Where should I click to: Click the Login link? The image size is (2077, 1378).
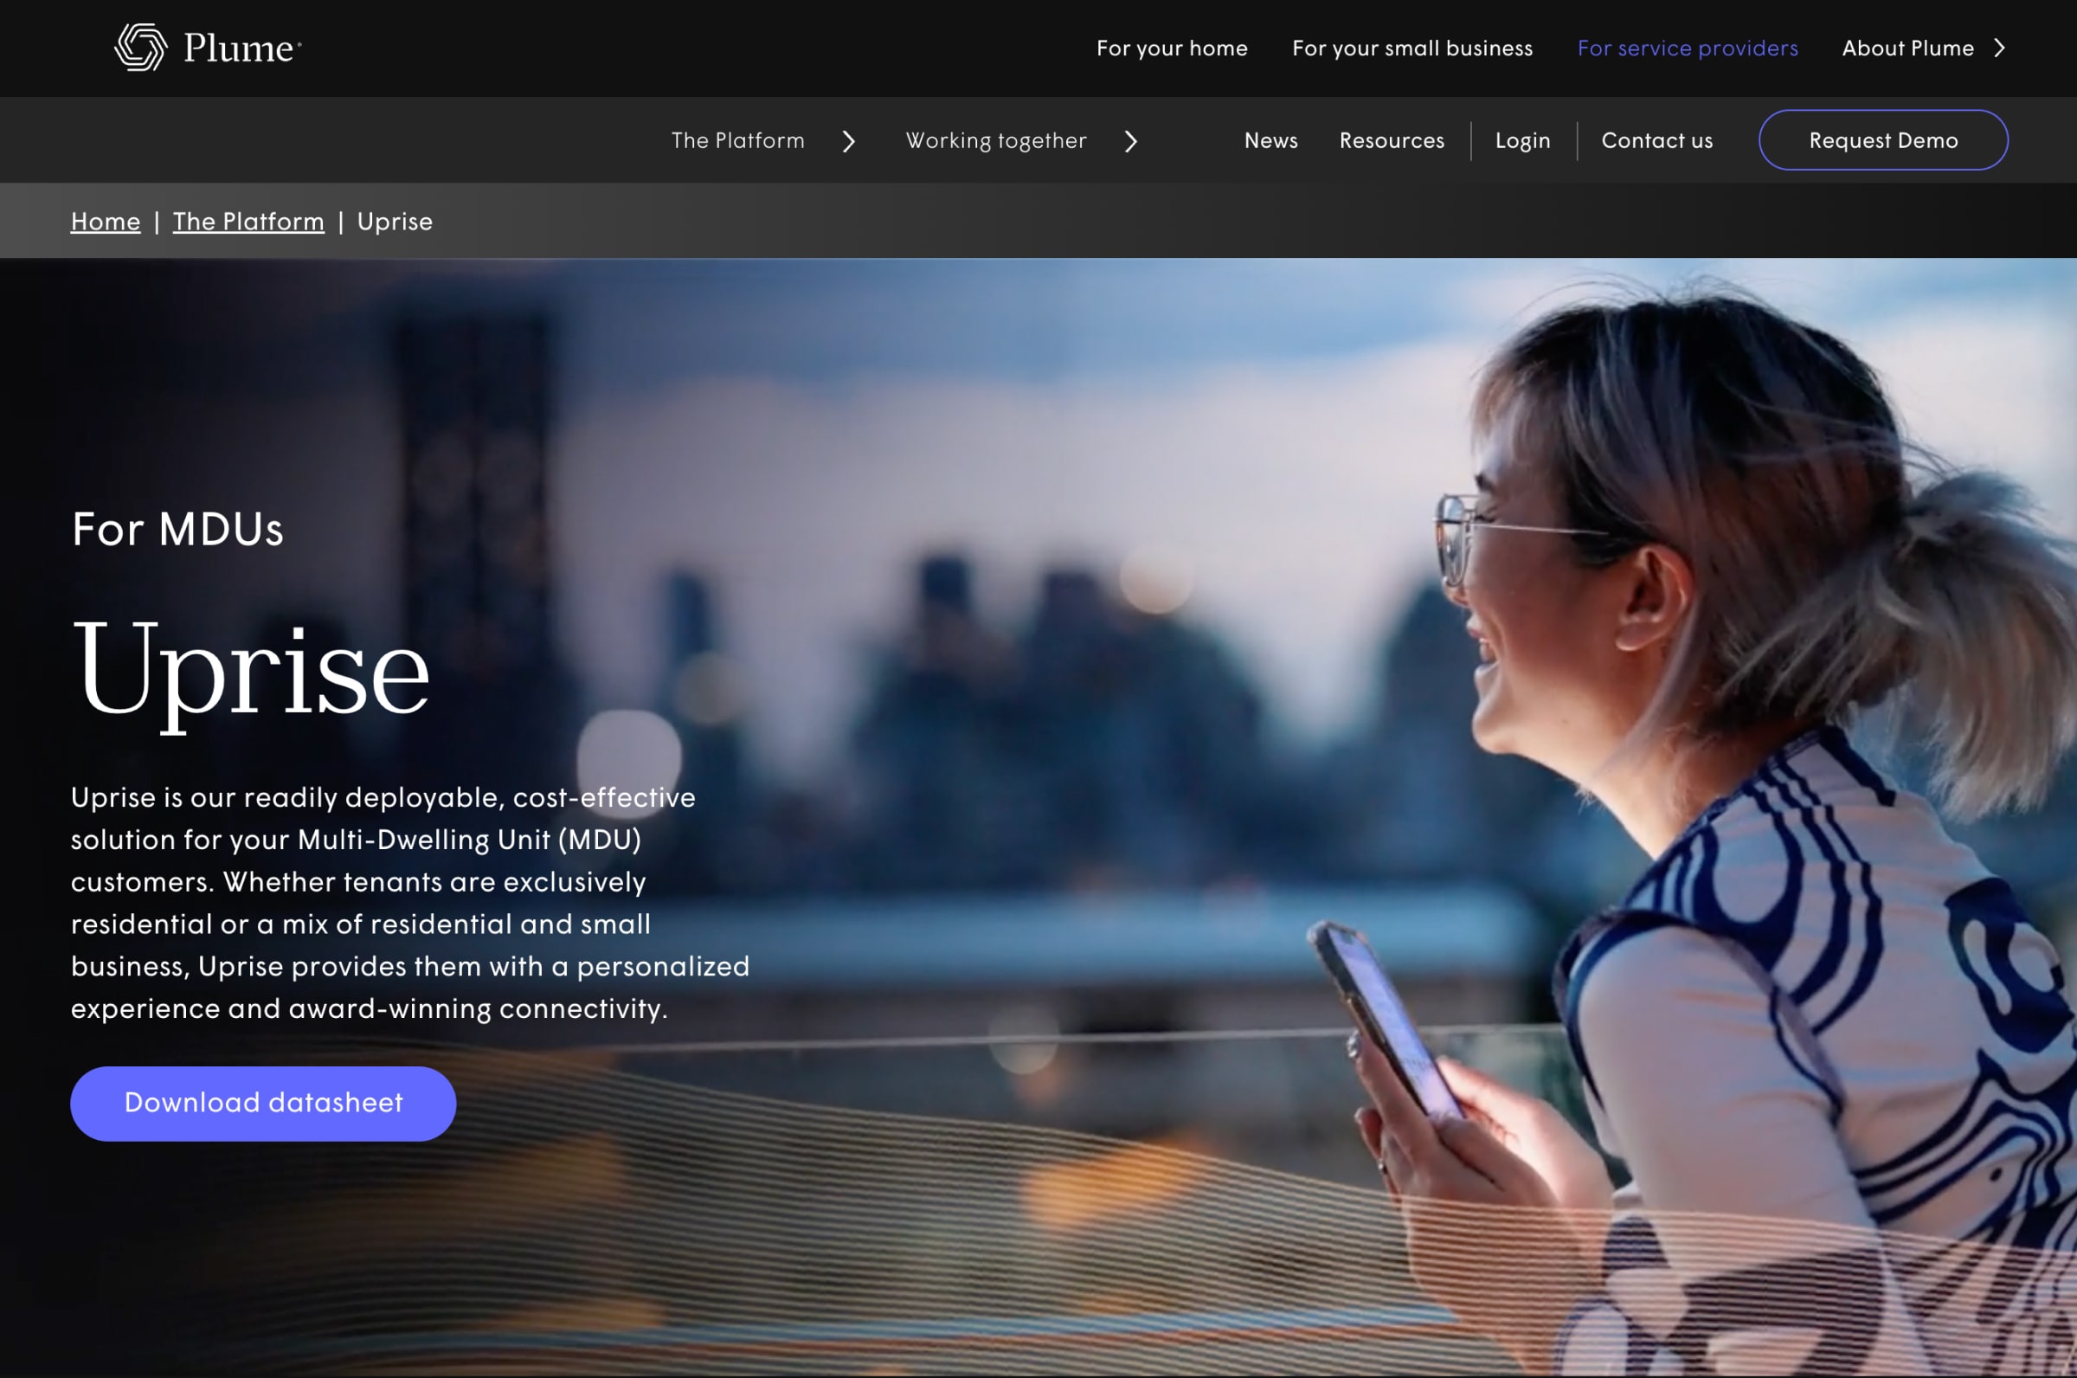tap(1521, 140)
